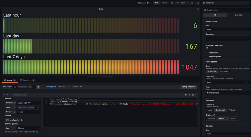
Task: Click the Measure info icon
Action: pyautogui.click(x=14, y=112)
